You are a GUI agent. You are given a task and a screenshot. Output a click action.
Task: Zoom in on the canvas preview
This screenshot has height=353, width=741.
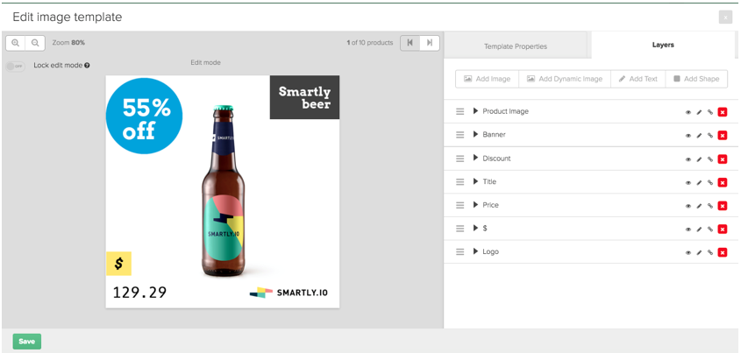[16, 43]
